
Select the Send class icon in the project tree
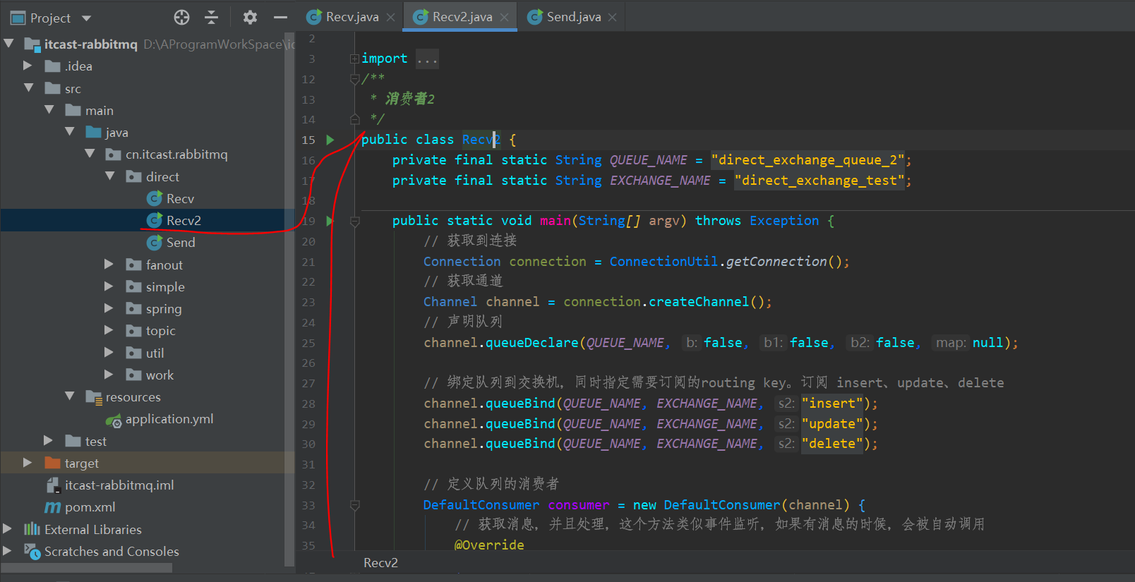(x=155, y=243)
